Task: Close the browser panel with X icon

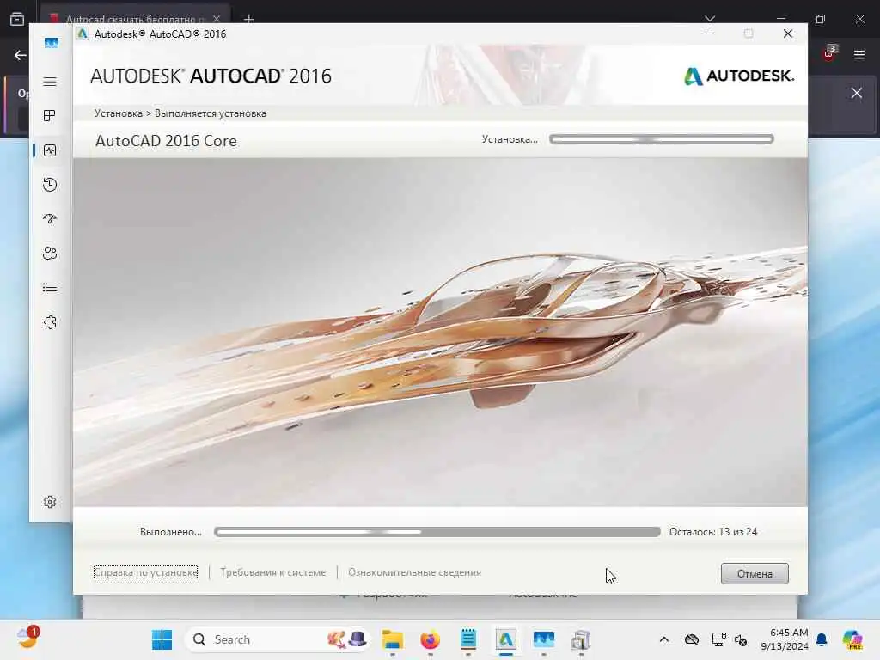Action: [857, 93]
